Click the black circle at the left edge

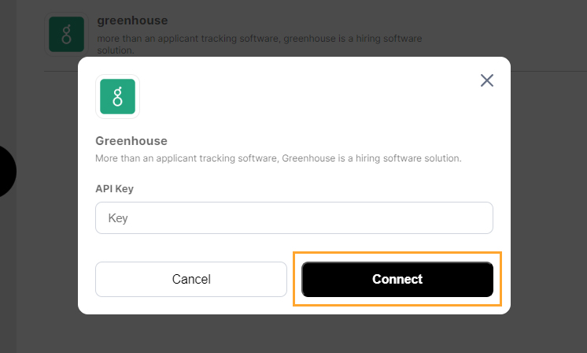pyautogui.click(x=6, y=171)
